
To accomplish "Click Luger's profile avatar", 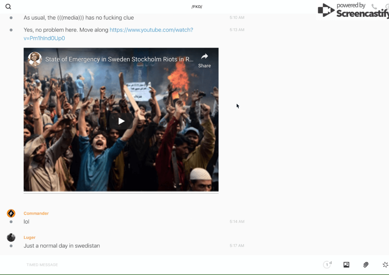I will coord(11,237).
